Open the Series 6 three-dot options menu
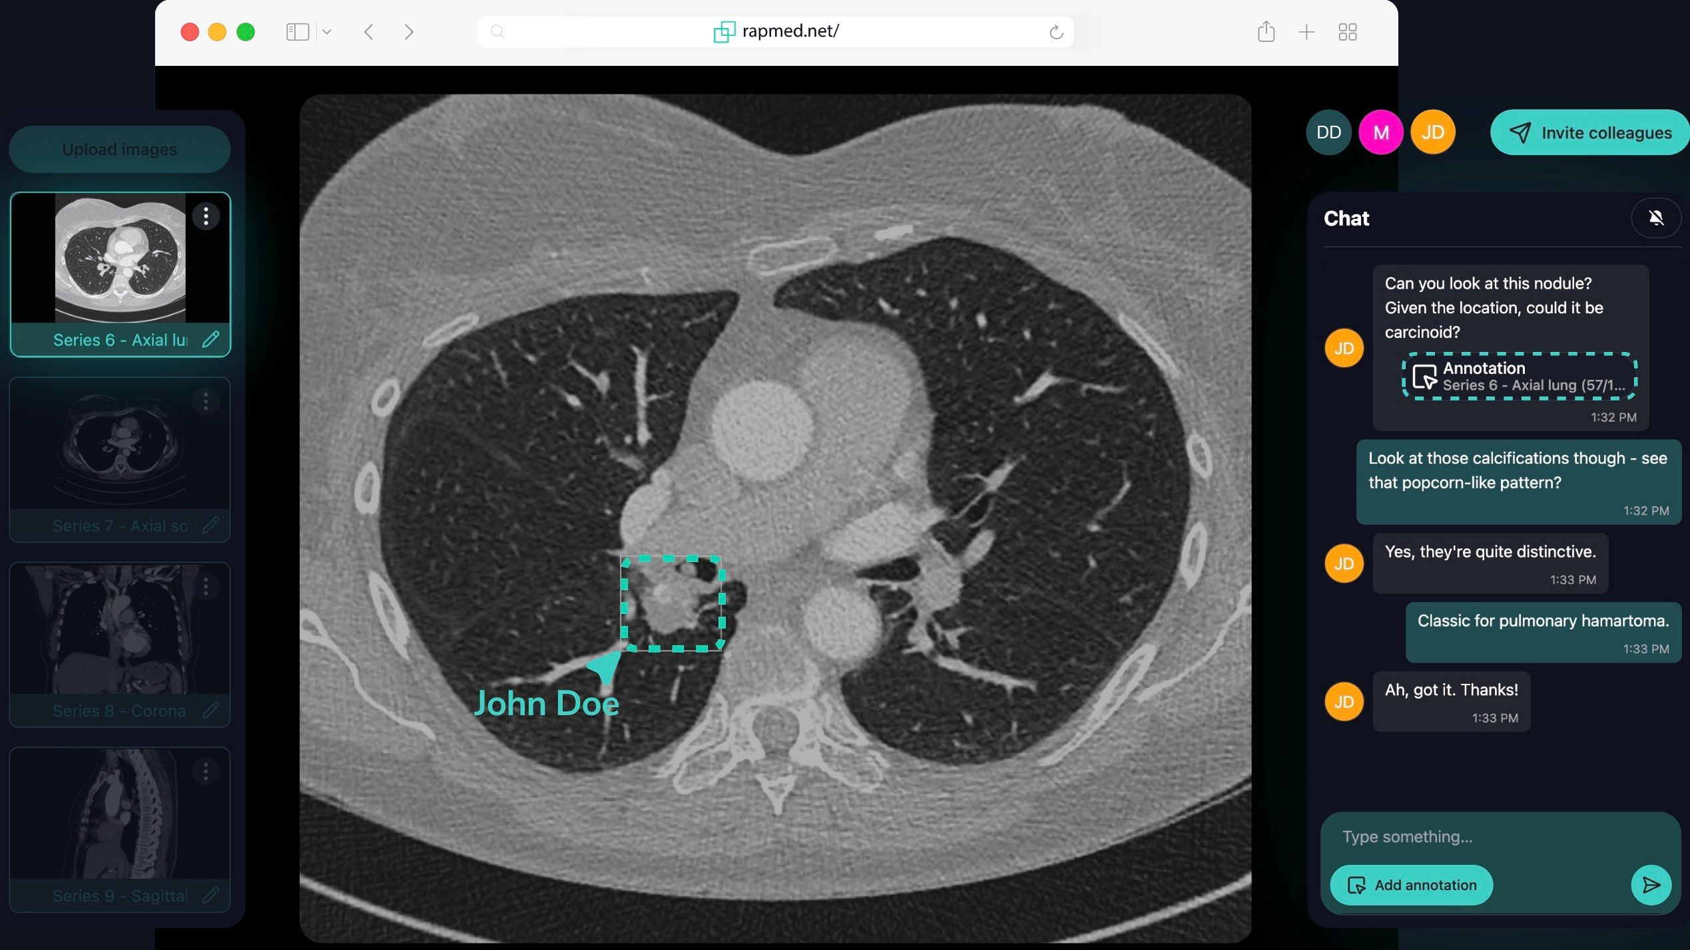The image size is (1690, 950). 206,216
